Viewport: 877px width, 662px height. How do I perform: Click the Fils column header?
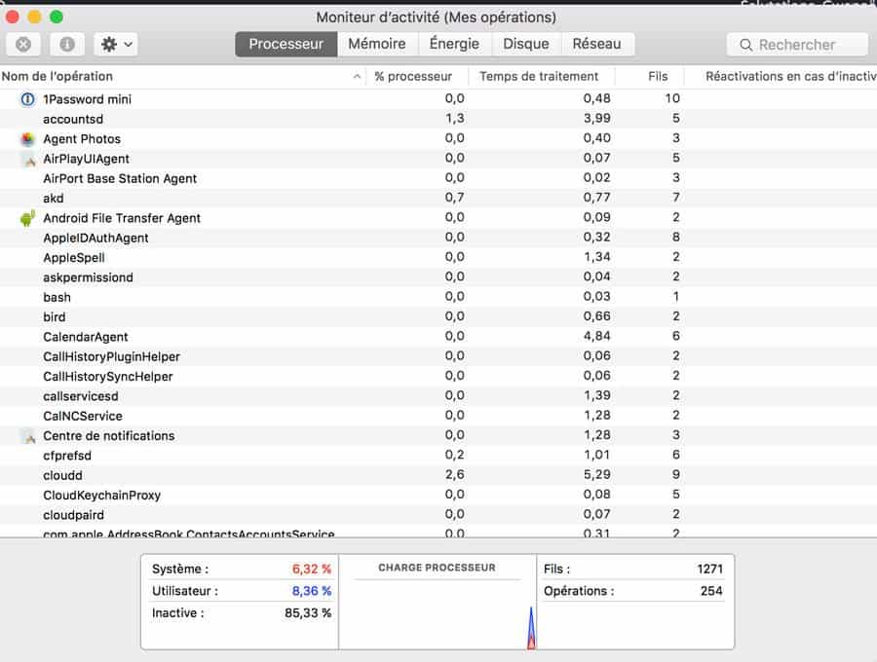(658, 77)
